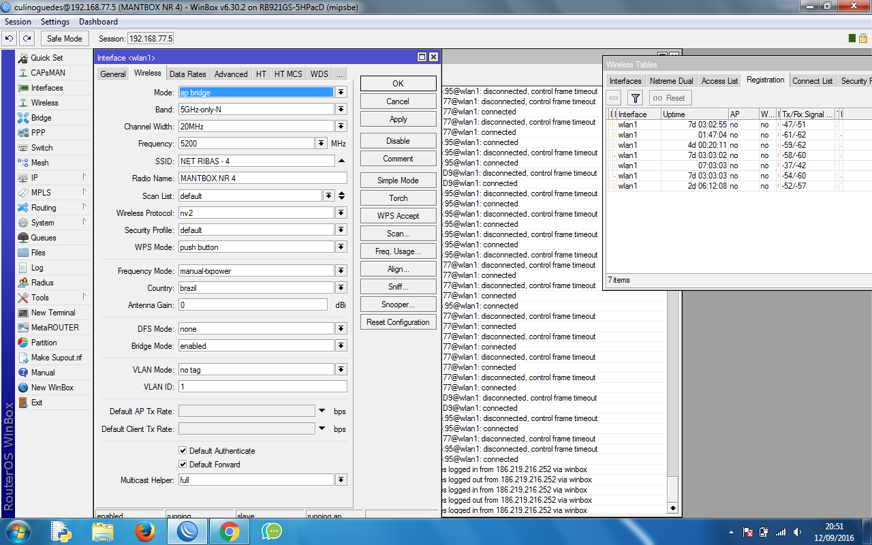
Task: Open Quick Set from the sidebar
Action: pos(46,58)
